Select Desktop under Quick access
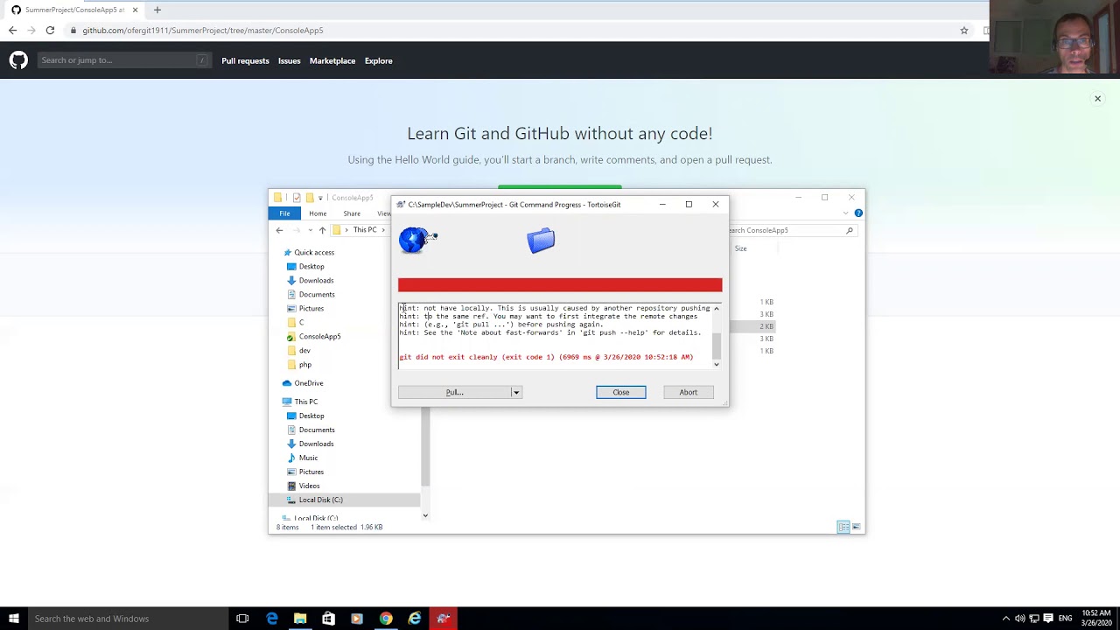This screenshot has width=1120, height=630. [311, 266]
